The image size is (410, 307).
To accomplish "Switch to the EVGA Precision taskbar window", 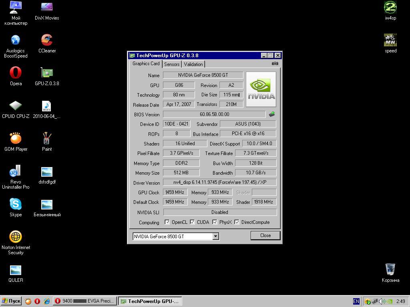I will click(x=85, y=301).
